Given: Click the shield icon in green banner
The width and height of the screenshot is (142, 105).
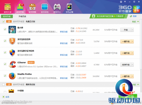Looking at the screenshot, I should click(x=93, y=16).
